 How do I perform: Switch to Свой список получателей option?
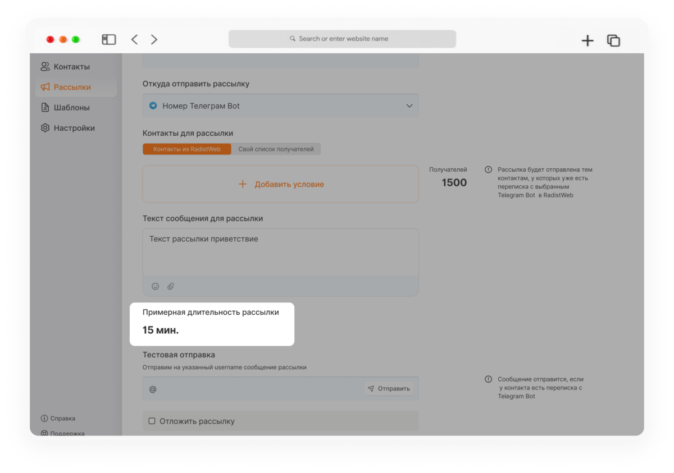[x=276, y=149]
